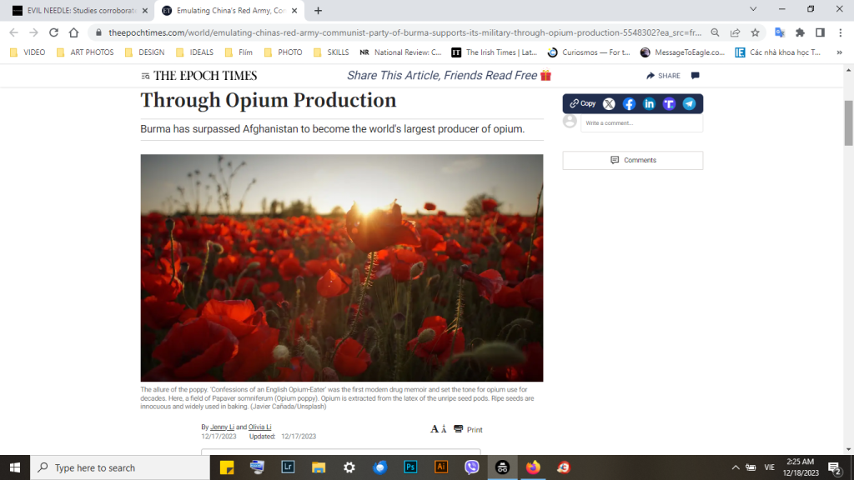Open Photoshop from the taskbar
This screenshot has height=480, width=854.
(410, 467)
